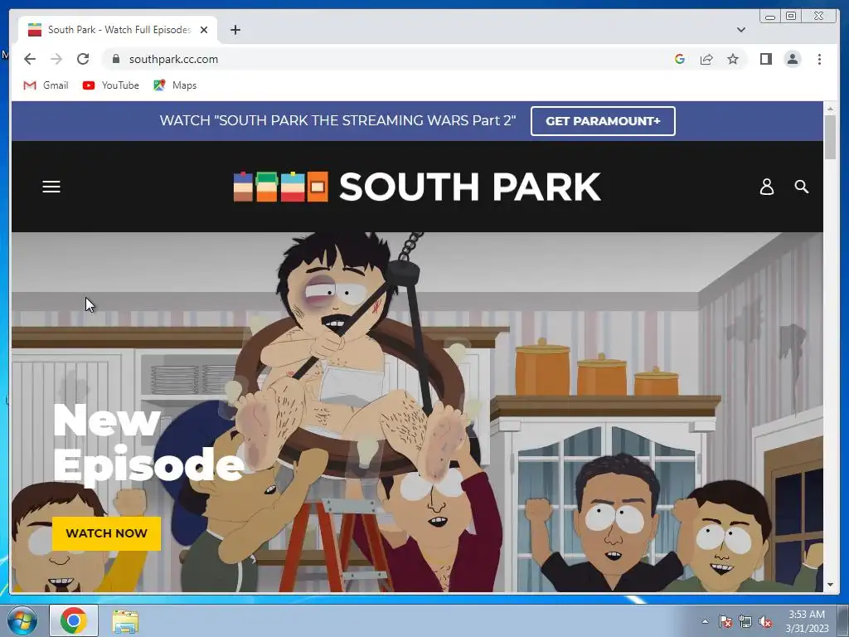Click the South Park logo
Viewport: 849px width, 637px height.
point(417,187)
